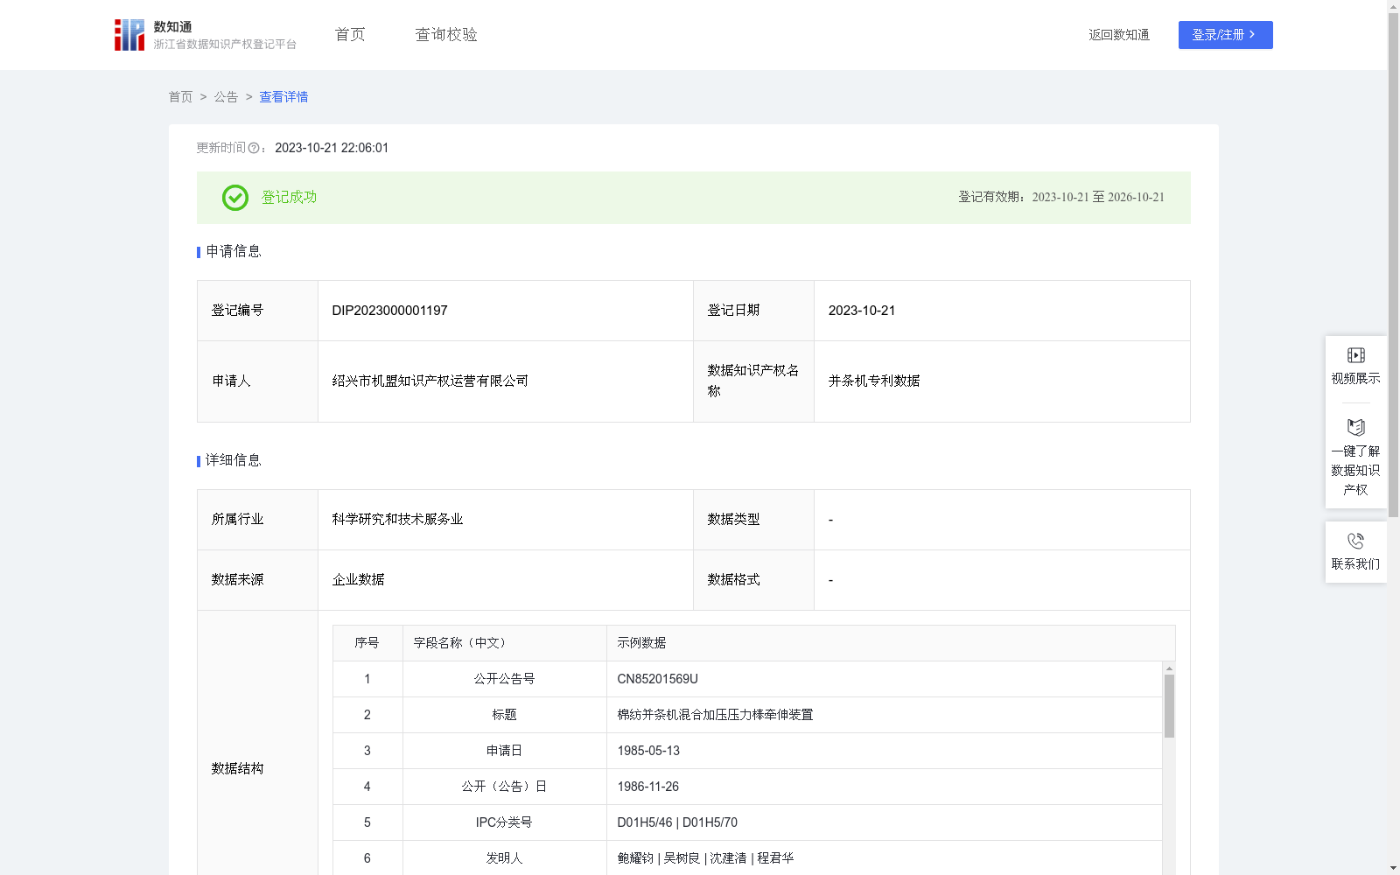This screenshot has width=1400, height=875.
Task: Click 浙江省数据知识产权登记平台 subtitle text
Action: [225, 45]
